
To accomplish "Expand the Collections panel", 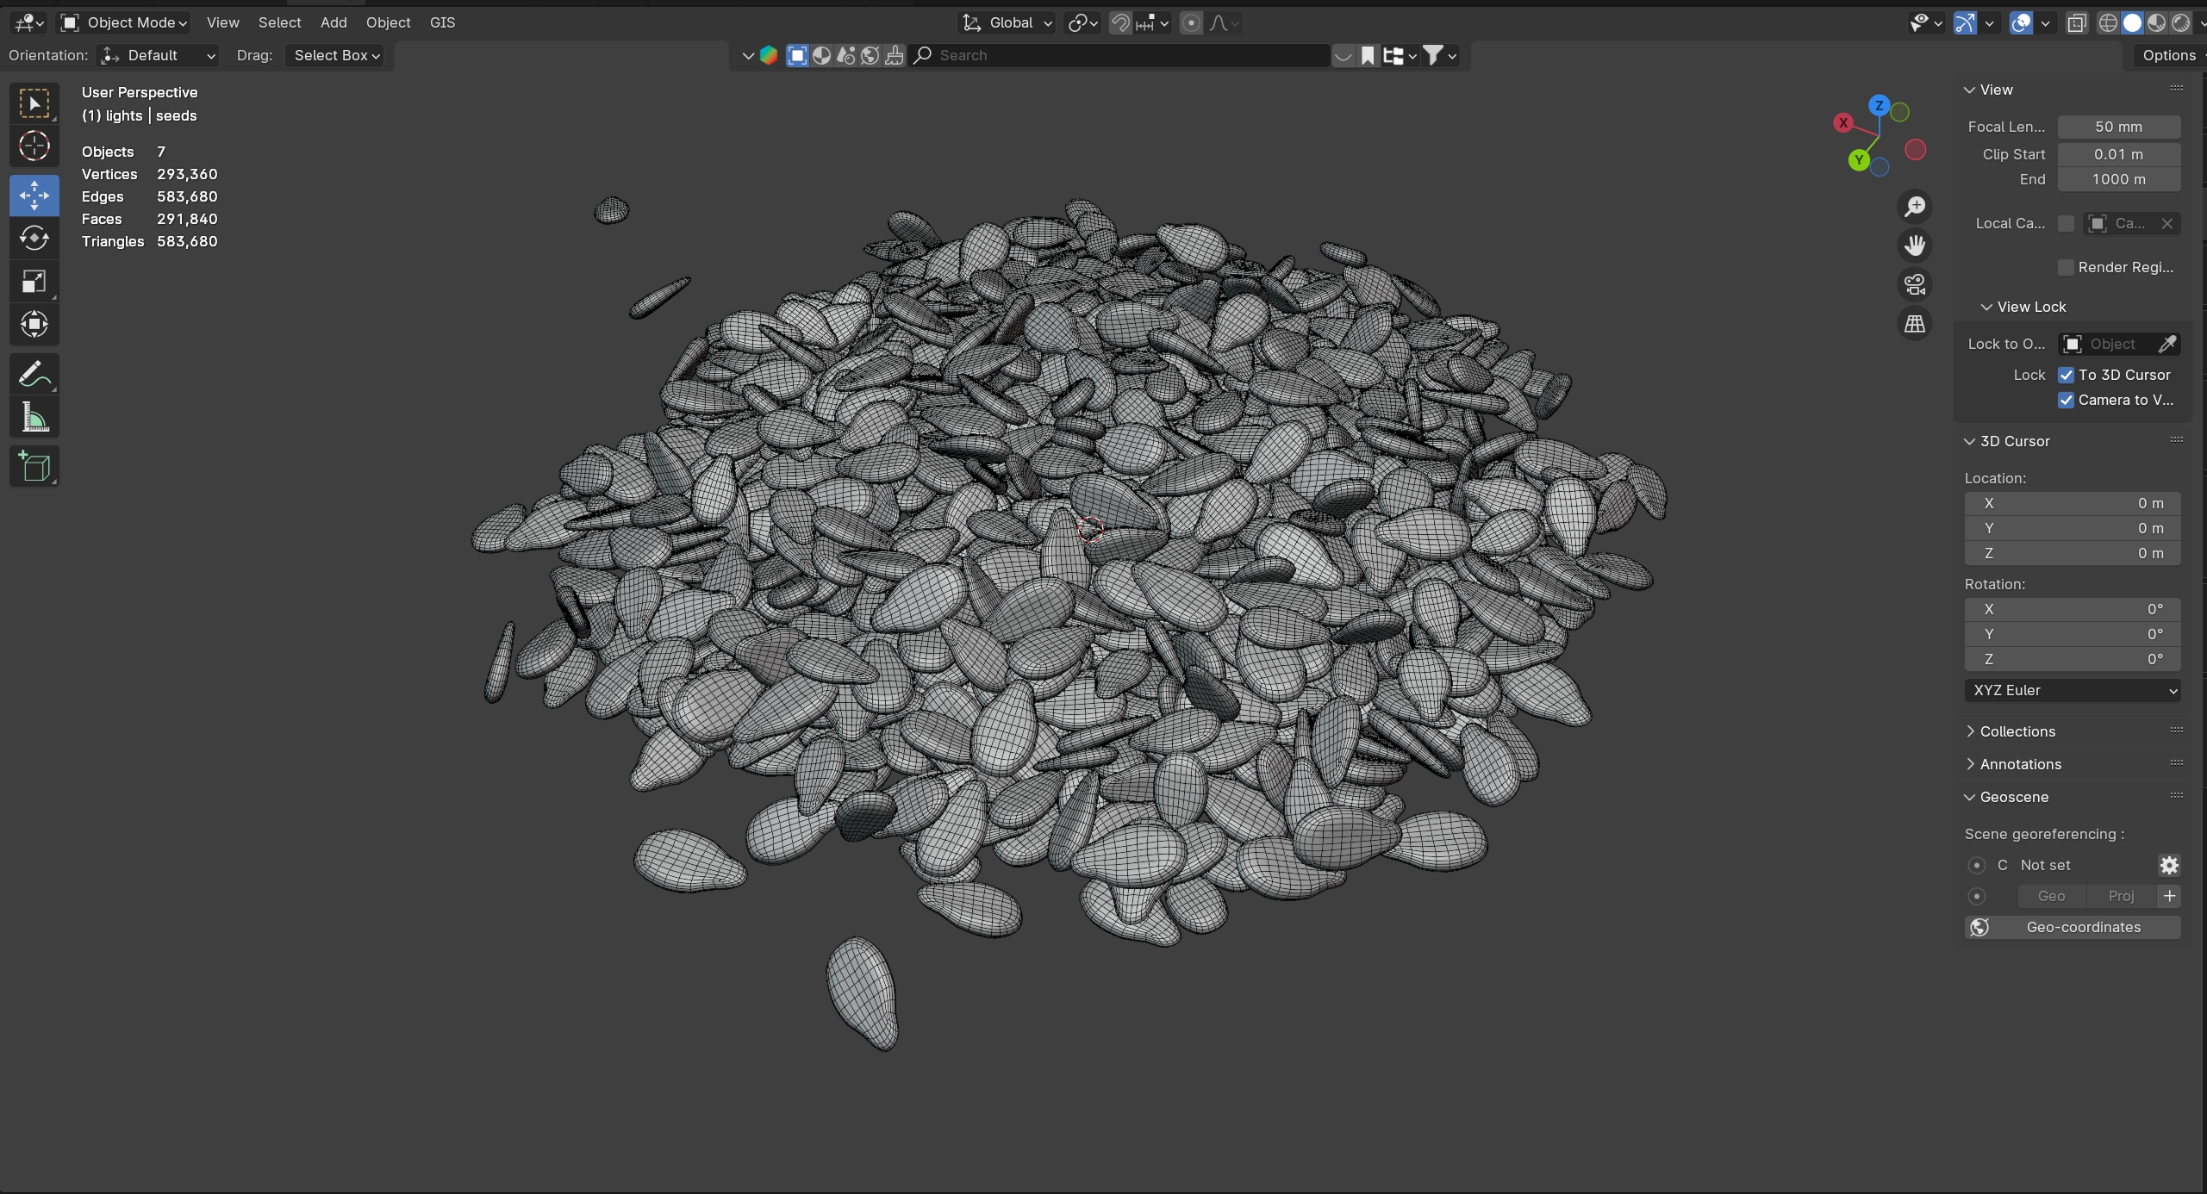I will click(2017, 731).
